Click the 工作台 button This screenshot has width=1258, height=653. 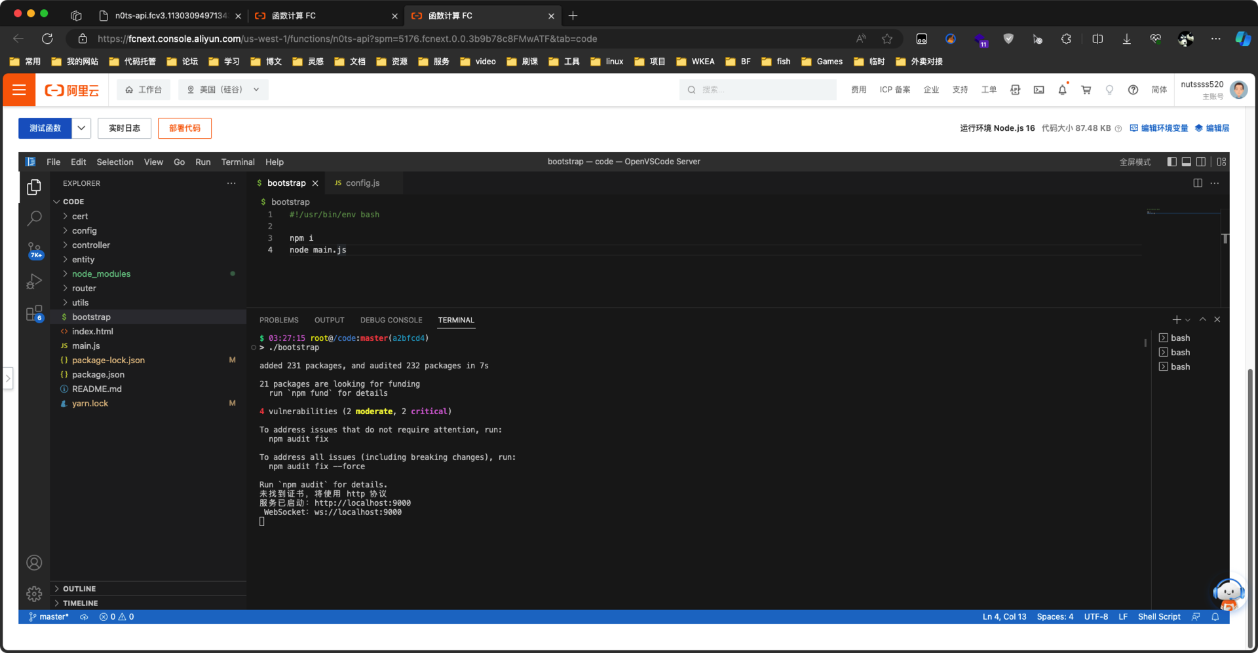pyautogui.click(x=143, y=90)
